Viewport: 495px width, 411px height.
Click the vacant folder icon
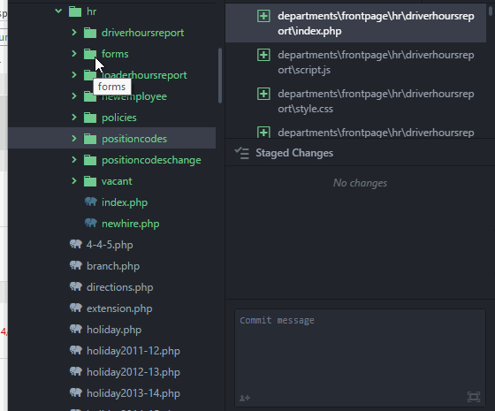(x=90, y=181)
